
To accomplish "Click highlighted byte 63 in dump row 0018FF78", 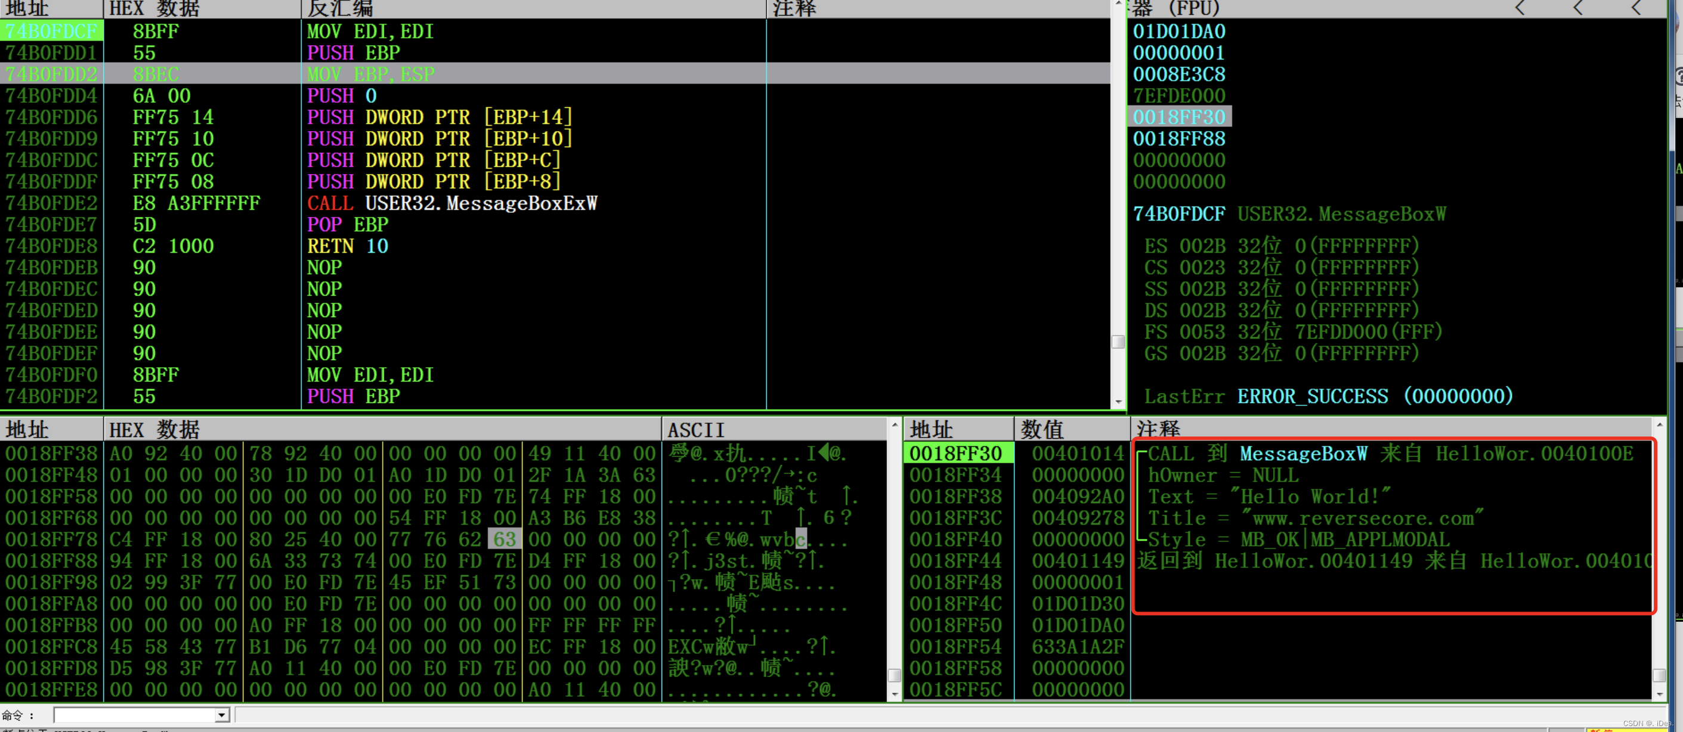I will 505,539.
